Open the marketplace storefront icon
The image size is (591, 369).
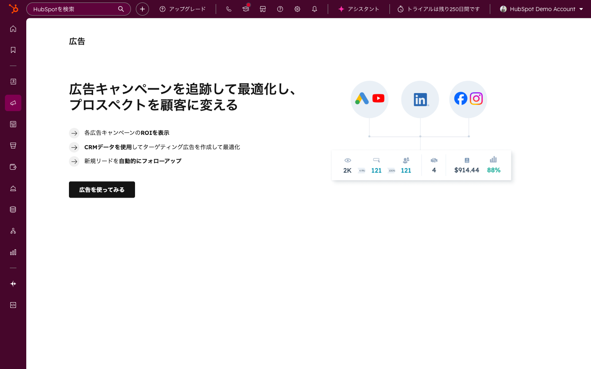263,9
